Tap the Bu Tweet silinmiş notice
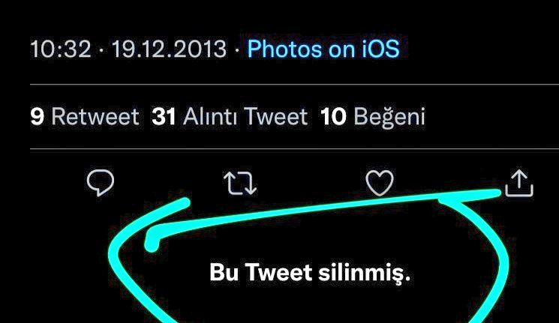559x323 pixels. [310, 273]
